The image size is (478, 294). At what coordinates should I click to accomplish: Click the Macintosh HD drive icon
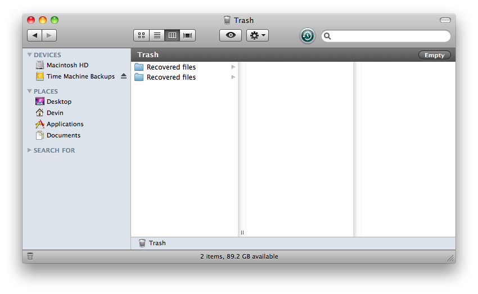[x=39, y=65]
